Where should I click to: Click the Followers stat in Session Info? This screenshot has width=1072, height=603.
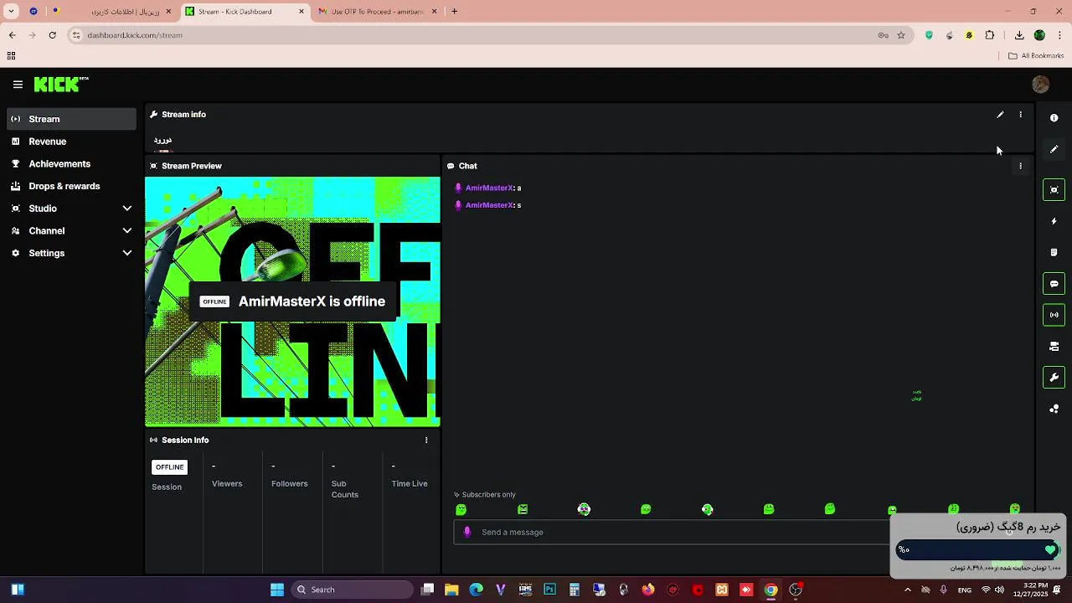tap(289, 476)
